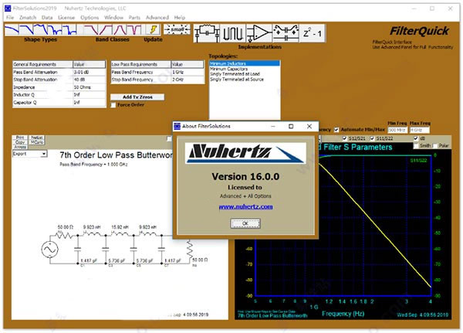Screen dimensions: 463x333
Task: Click the Nuhertz logo in About dialog
Action: tap(245, 153)
